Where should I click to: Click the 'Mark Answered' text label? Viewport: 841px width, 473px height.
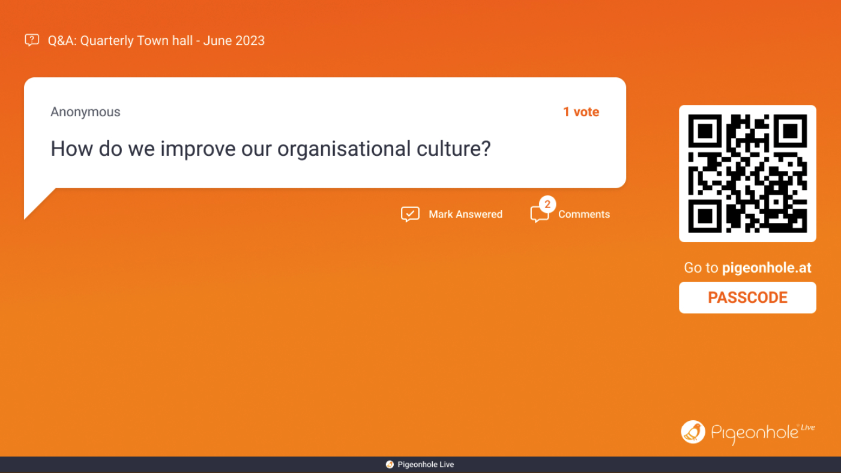465,214
